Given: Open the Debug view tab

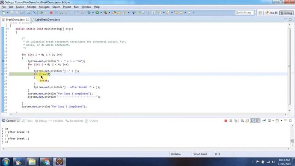Looking at the screenshot, I should pyautogui.click(x=41, y=121).
